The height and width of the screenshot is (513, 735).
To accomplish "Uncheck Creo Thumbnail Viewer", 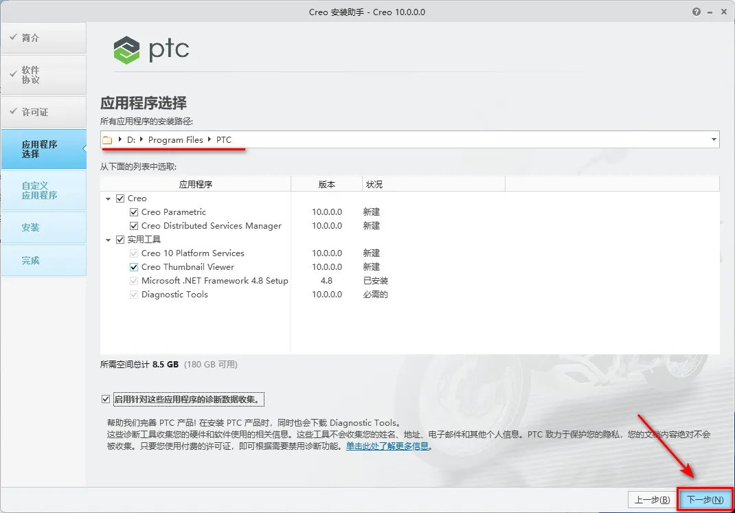I will pos(133,267).
